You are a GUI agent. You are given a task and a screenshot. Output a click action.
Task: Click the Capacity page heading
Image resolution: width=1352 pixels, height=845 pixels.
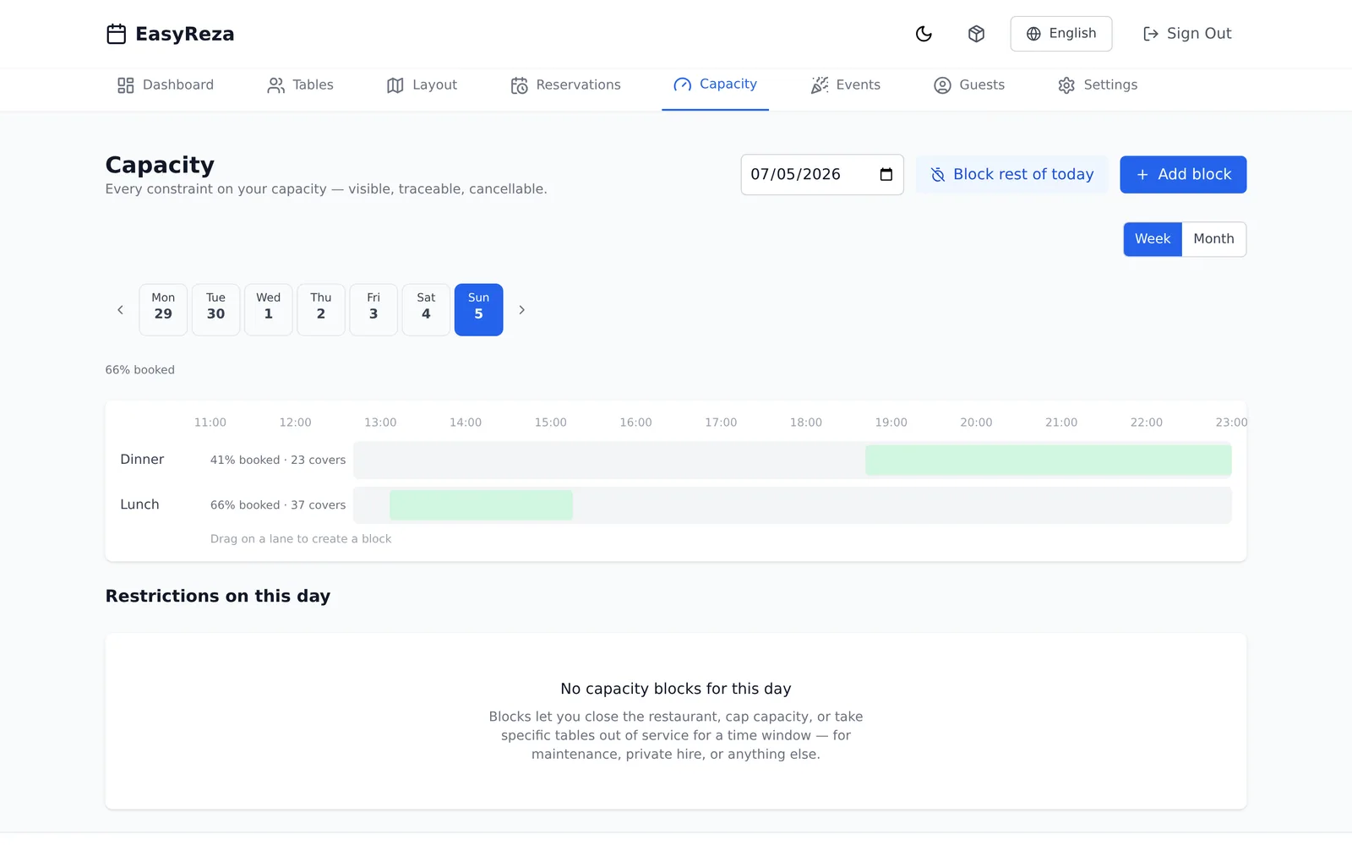click(x=160, y=165)
